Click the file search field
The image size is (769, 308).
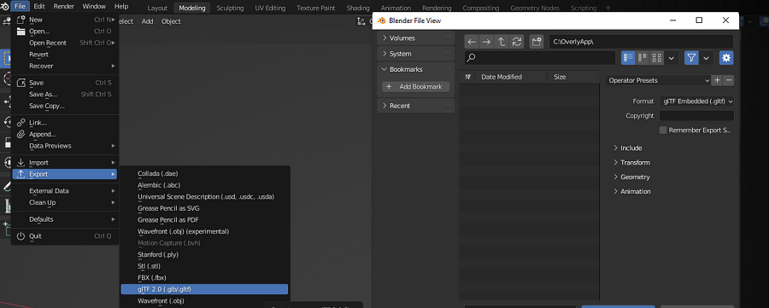(539, 58)
